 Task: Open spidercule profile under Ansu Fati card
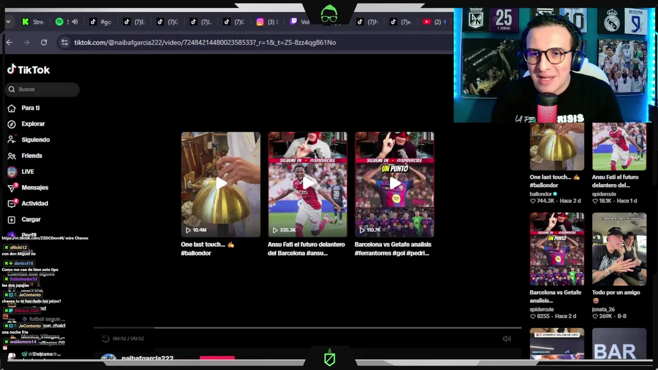604,194
